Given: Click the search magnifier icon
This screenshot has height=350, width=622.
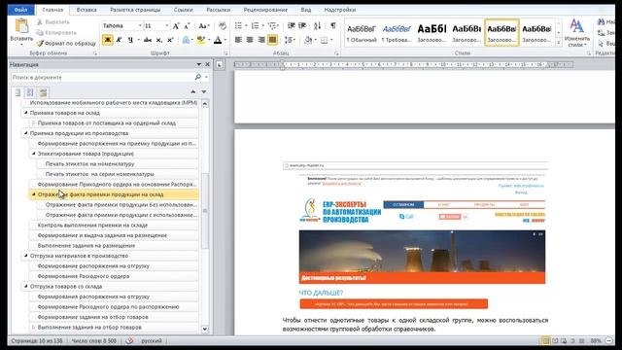Looking at the screenshot, I should coord(198,77).
